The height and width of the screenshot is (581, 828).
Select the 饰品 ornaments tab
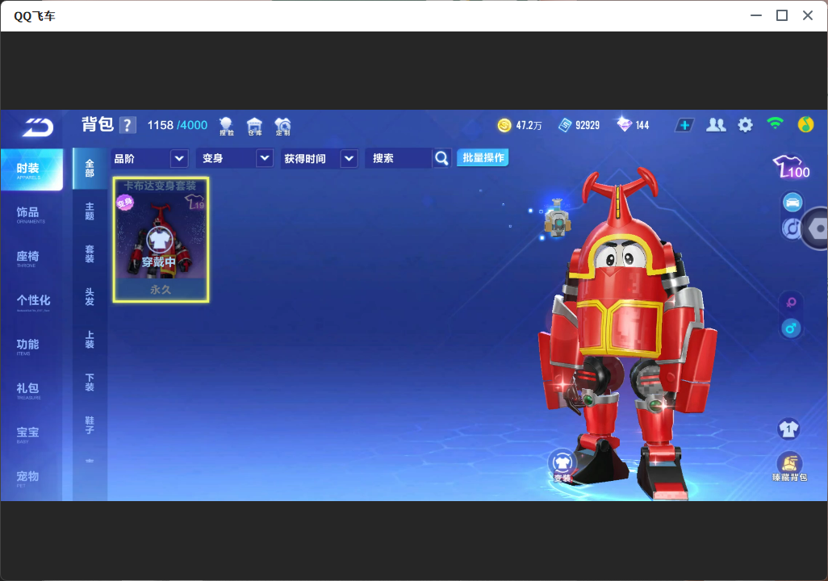tap(31, 214)
